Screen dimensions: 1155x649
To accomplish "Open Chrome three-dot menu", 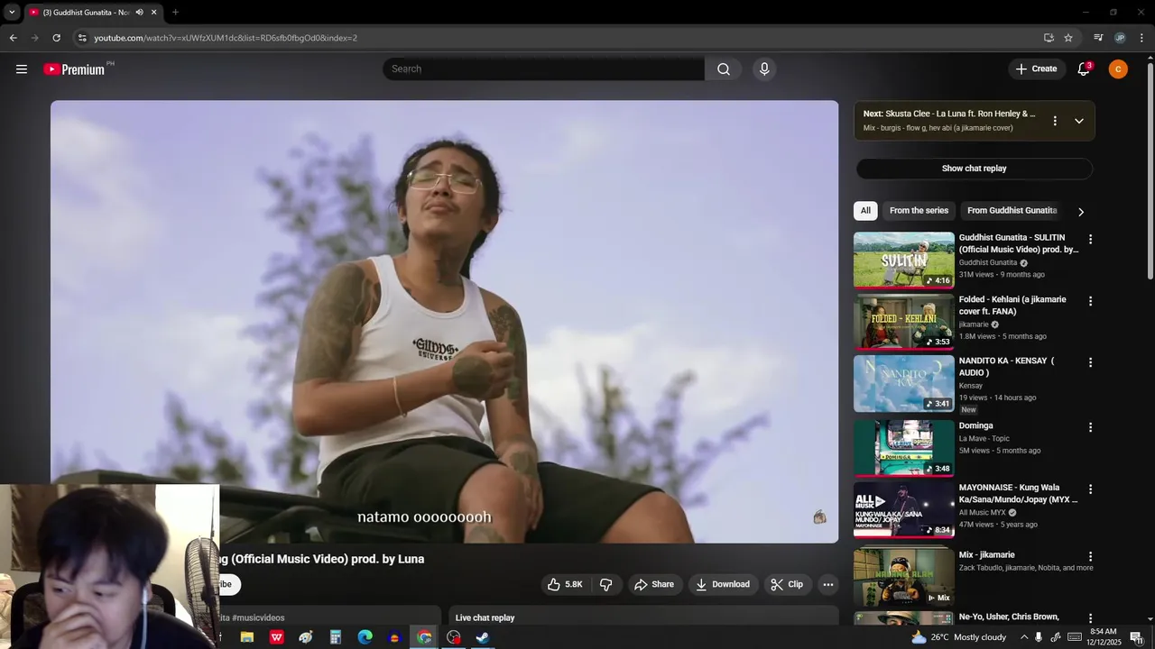I will (x=1141, y=38).
